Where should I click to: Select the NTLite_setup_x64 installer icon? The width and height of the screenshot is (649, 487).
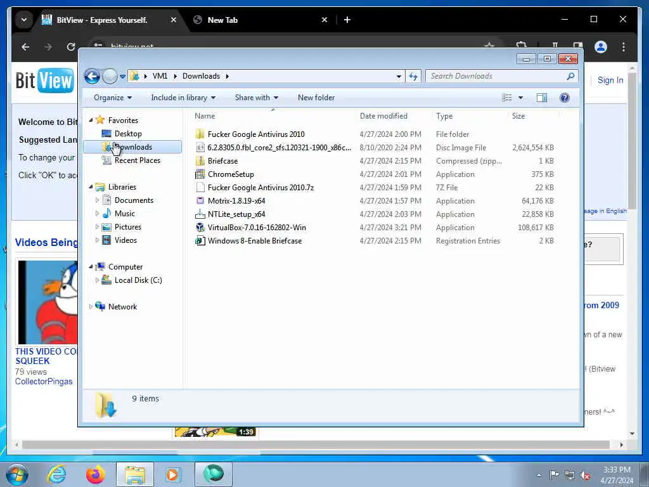click(x=200, y=214)
